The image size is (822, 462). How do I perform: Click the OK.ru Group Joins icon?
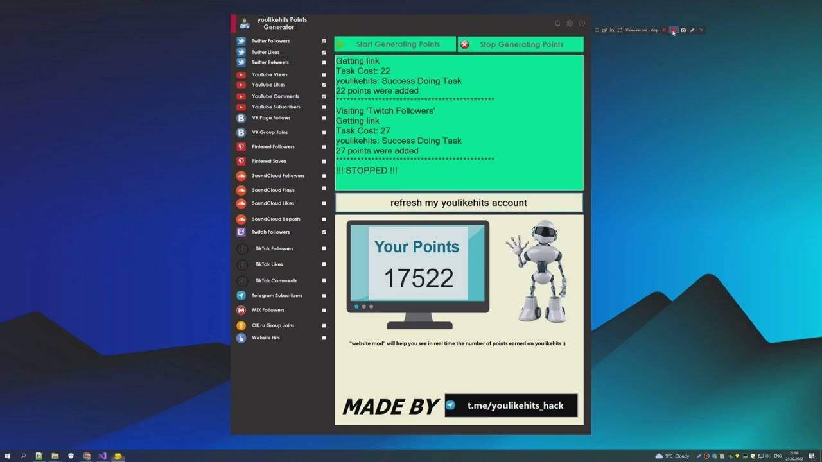coord(241,326)
